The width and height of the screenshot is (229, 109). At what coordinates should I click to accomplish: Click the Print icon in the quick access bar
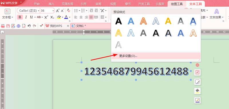tap(18, 26)
